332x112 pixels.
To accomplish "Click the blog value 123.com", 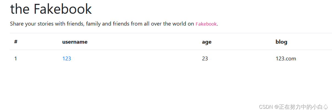I will pos(285,58).
